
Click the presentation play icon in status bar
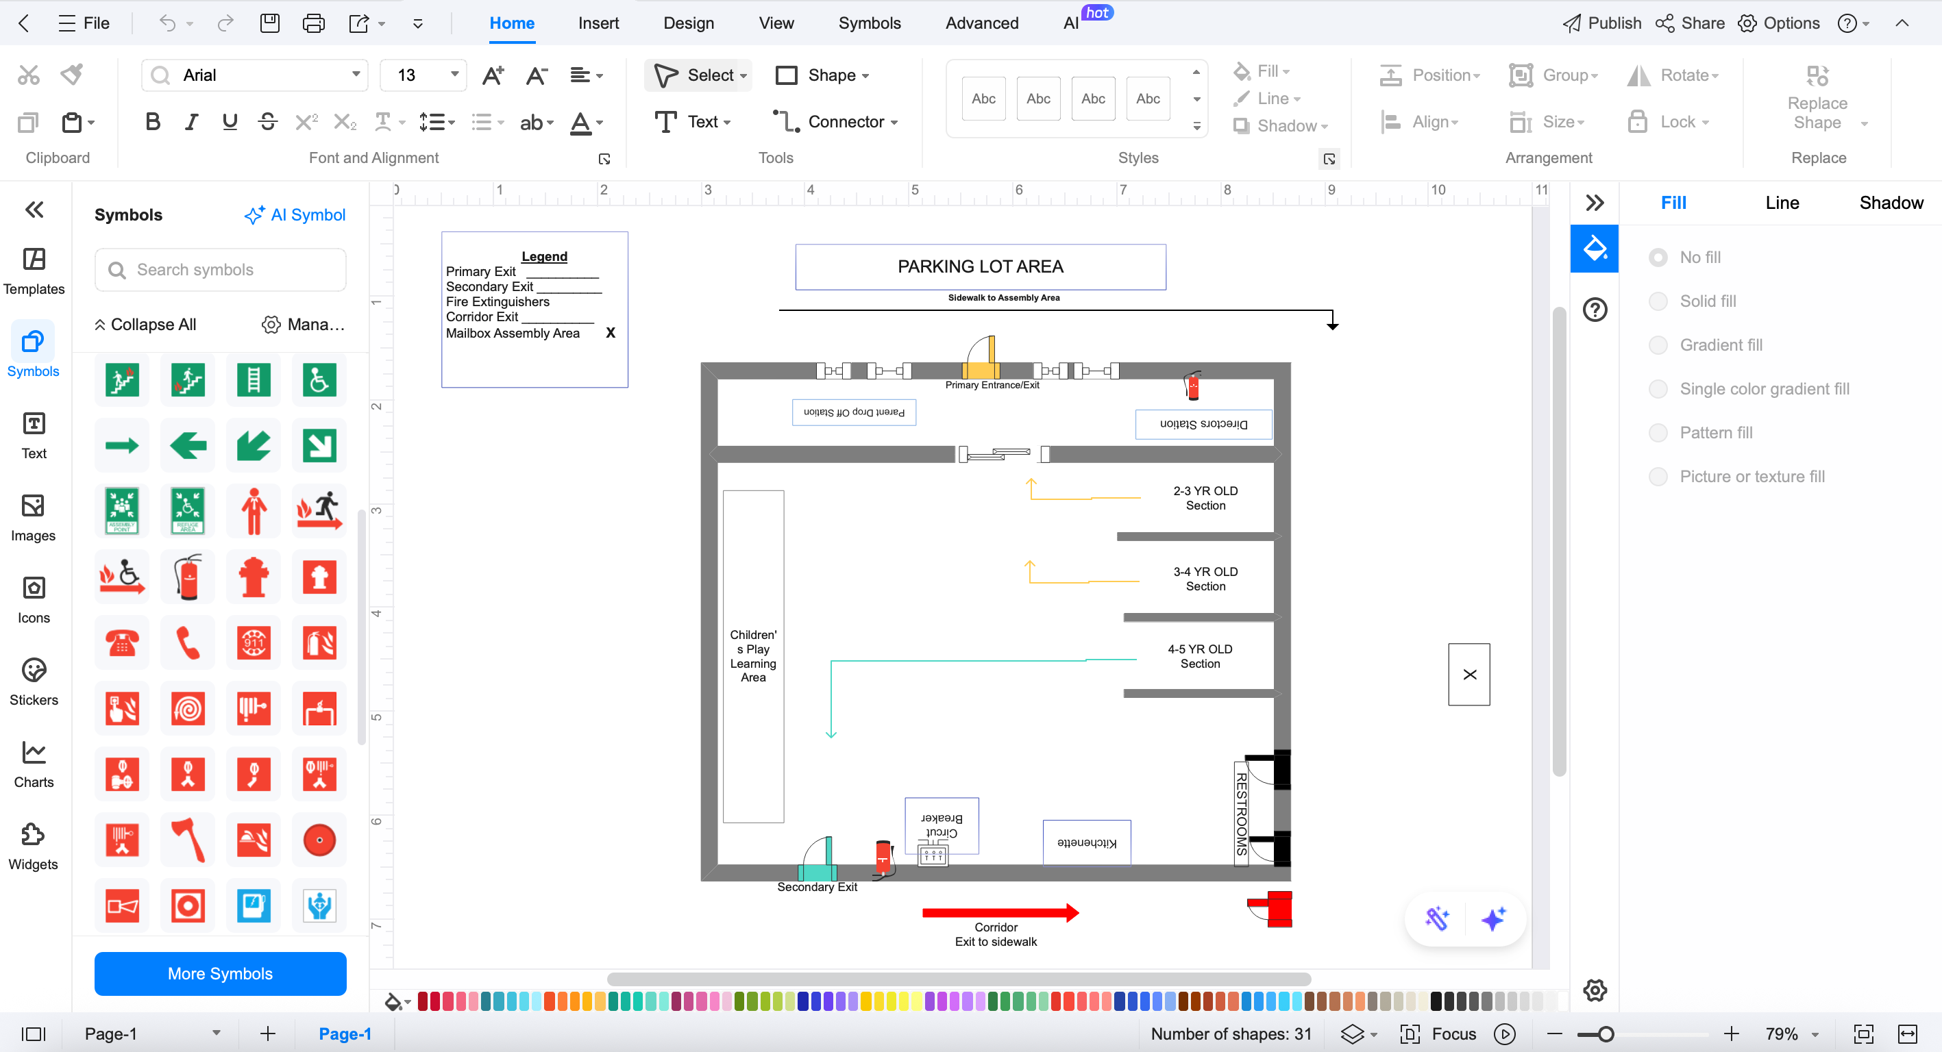click(x=1505, y=1033)
